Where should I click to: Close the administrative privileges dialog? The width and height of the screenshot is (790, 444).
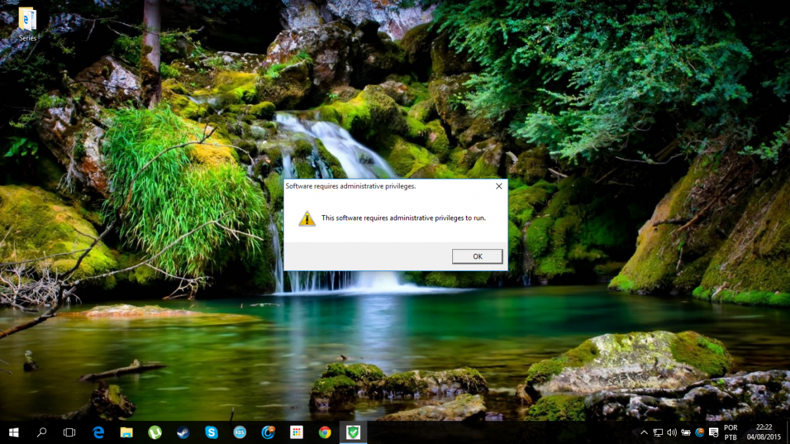pos(499,186)
